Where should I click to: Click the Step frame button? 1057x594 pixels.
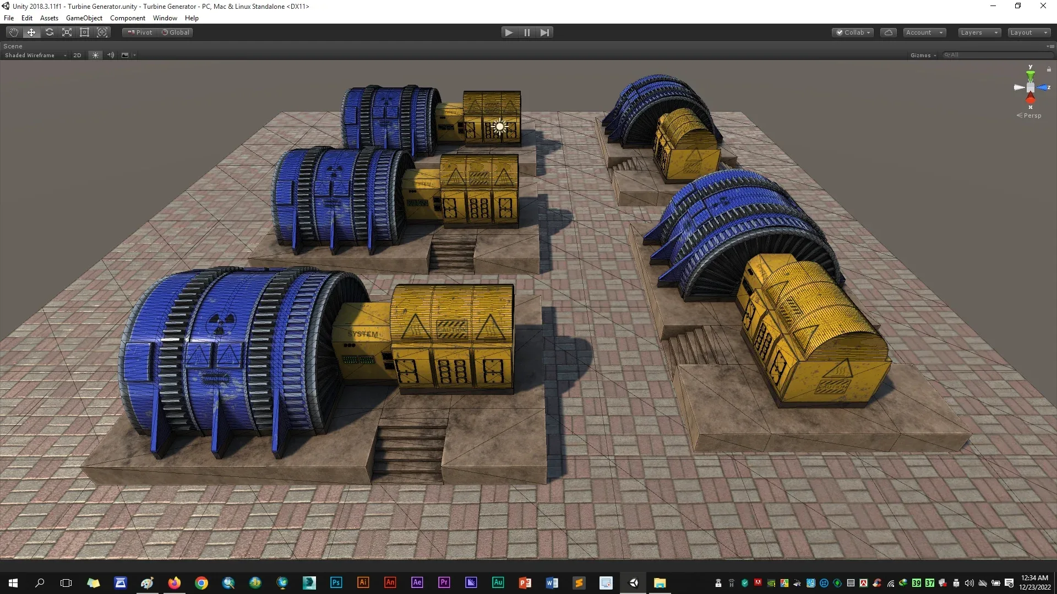[544, 32]
